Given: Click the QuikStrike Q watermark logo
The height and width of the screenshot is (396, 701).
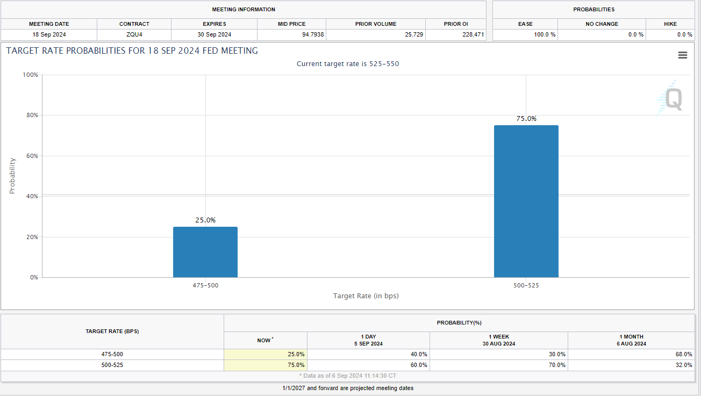Looking at the screenshot, I should (671, 99).
